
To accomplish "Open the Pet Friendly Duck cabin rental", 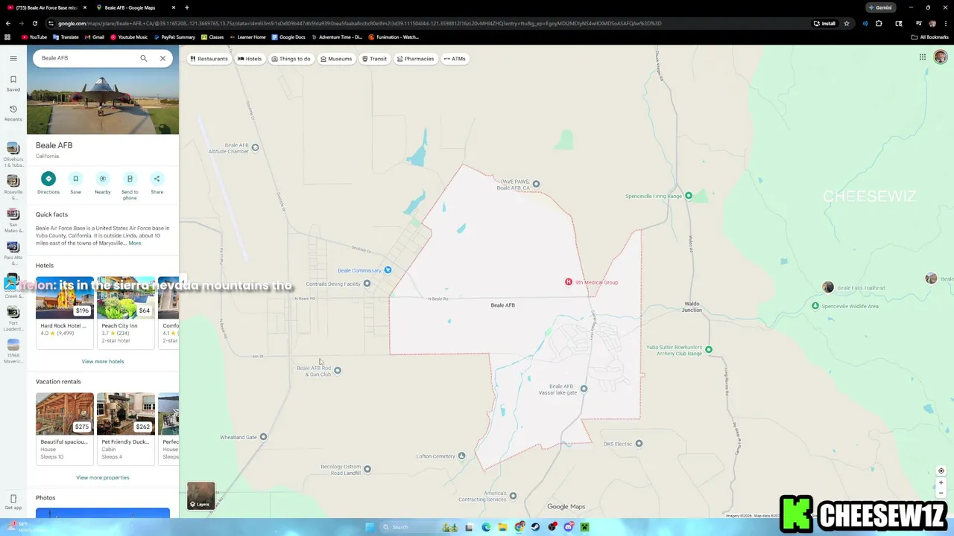I will (125, 428).
